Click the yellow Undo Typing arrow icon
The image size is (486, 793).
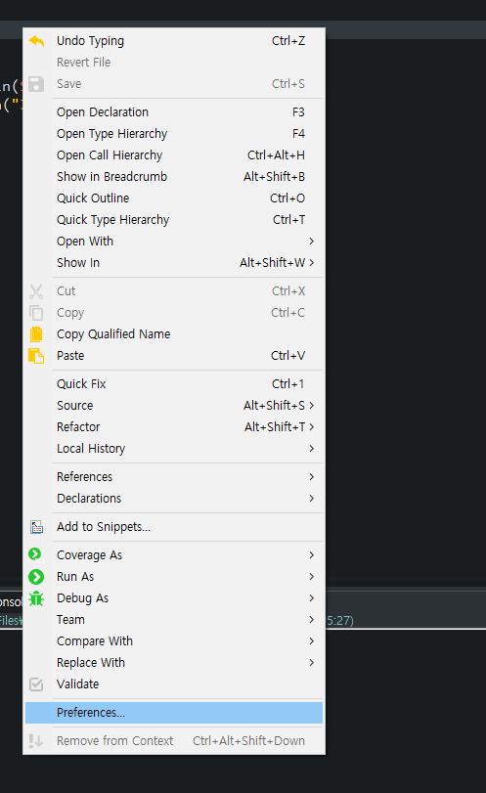(36, 41)
